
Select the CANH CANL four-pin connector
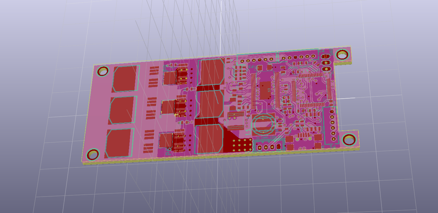269,147
